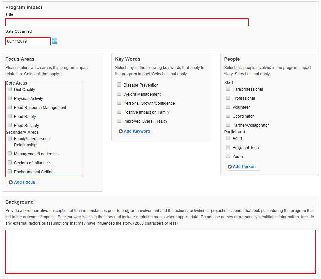Screen dimensions: 321x279
Task: Check the Diet Quality checkbox
Action: pyautogui.click(x=10, y=89)
